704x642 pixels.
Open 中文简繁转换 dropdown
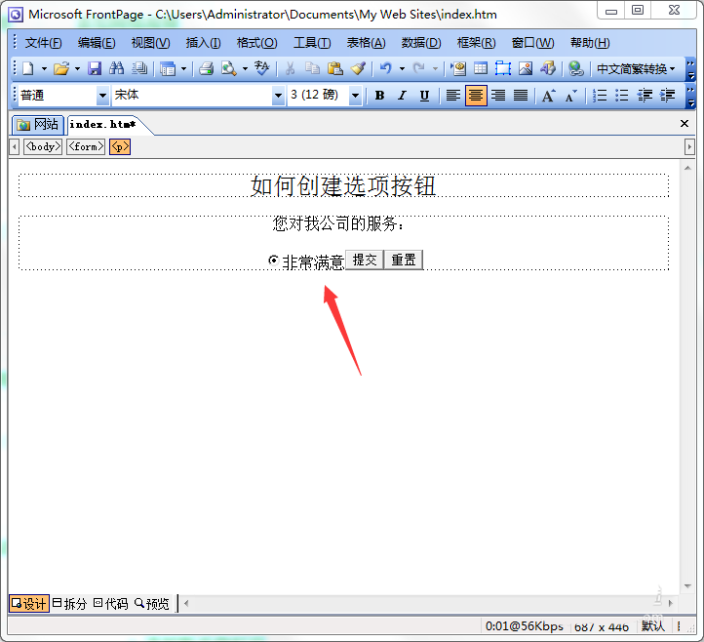636,68
